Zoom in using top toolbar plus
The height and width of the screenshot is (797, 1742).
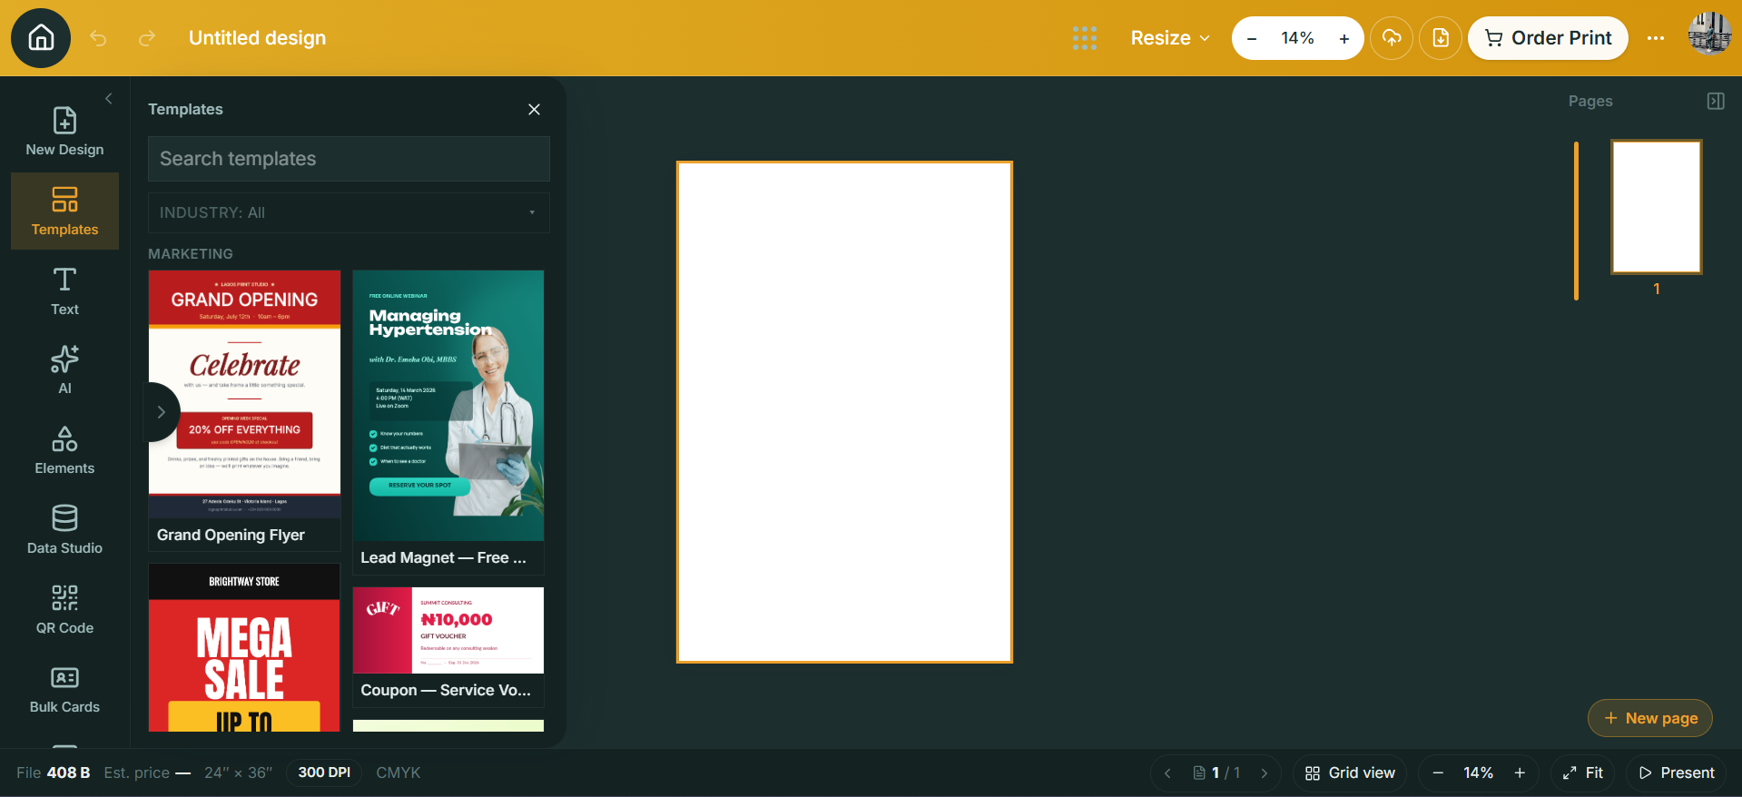click(1344, 38)
